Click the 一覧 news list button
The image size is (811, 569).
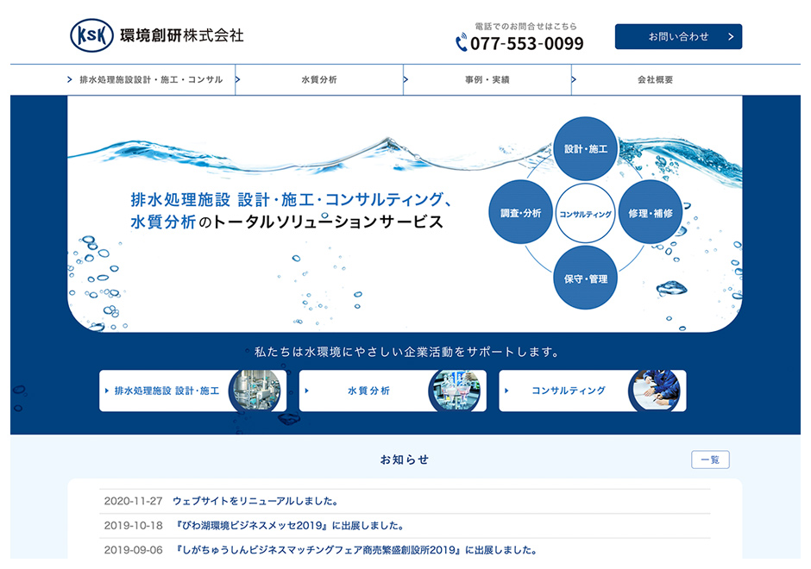coord(710,460)
